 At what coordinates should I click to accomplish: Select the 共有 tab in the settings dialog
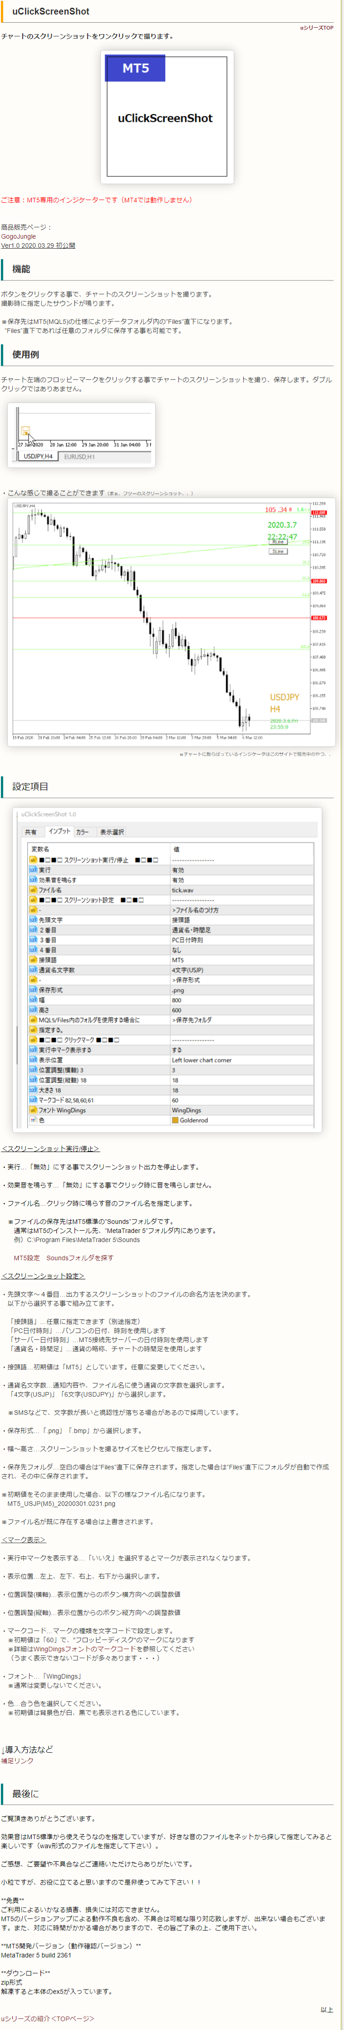[31, 832]
